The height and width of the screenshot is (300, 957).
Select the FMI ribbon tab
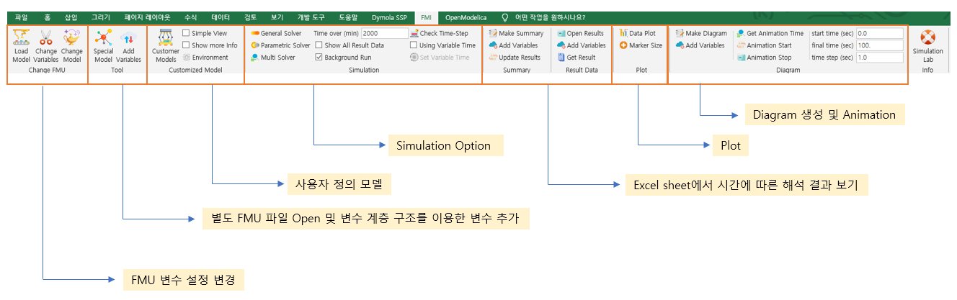point(427,16)
